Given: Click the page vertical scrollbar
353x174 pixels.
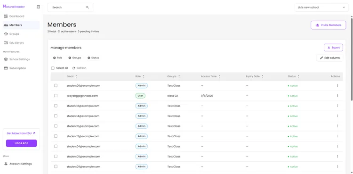Looking at the screenshot, I should 352,59.
